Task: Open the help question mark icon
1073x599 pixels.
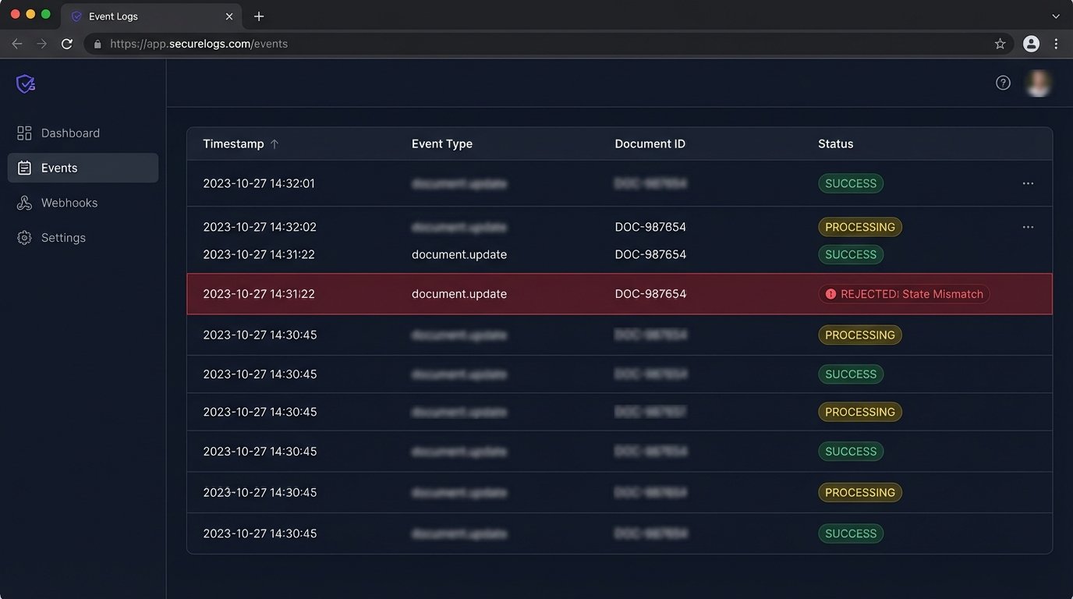Action: (1003, 82)
